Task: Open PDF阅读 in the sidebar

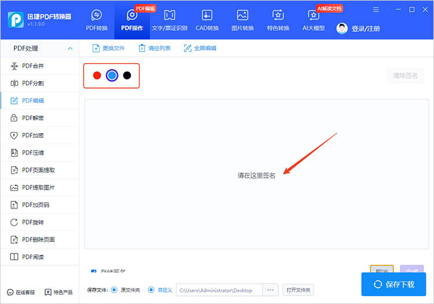Action: tap(39, 257)
